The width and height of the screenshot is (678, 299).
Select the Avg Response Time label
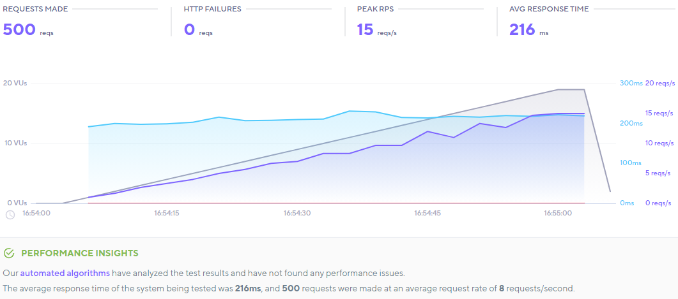click(x=549, y=10)
